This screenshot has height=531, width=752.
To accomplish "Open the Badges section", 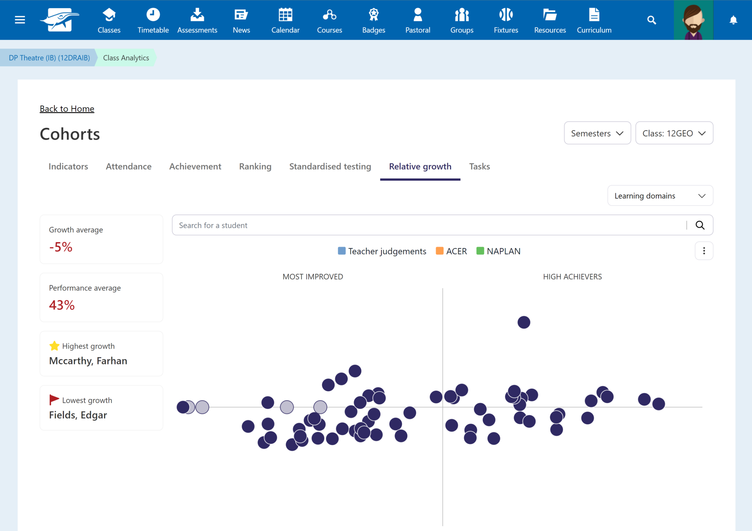I will [373, 20].
